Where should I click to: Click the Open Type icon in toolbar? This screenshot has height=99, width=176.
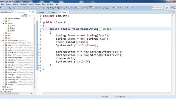point(75,8)
